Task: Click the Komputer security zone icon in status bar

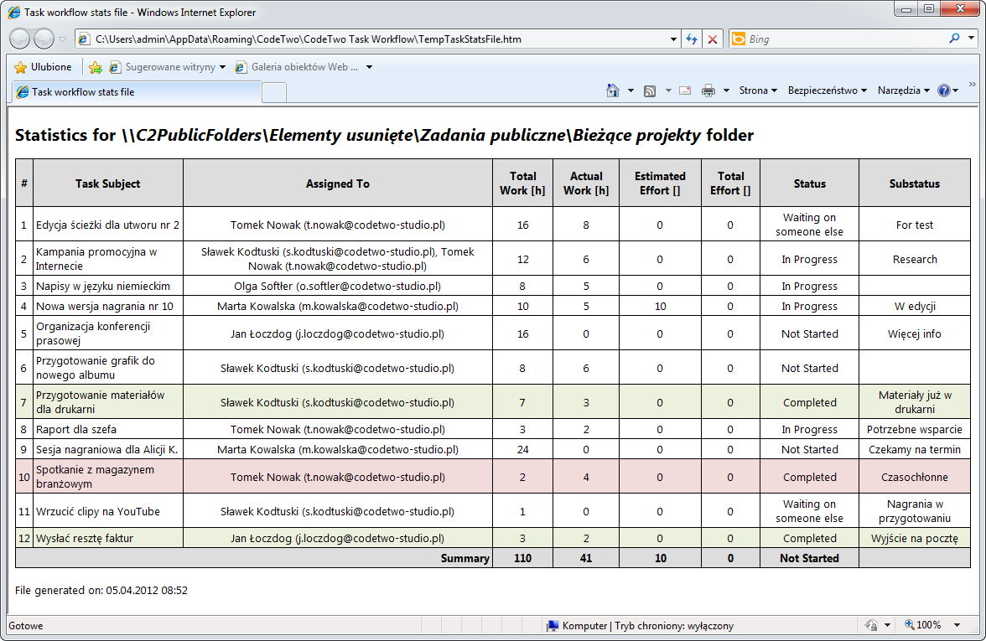Action: tap(553, 625)
